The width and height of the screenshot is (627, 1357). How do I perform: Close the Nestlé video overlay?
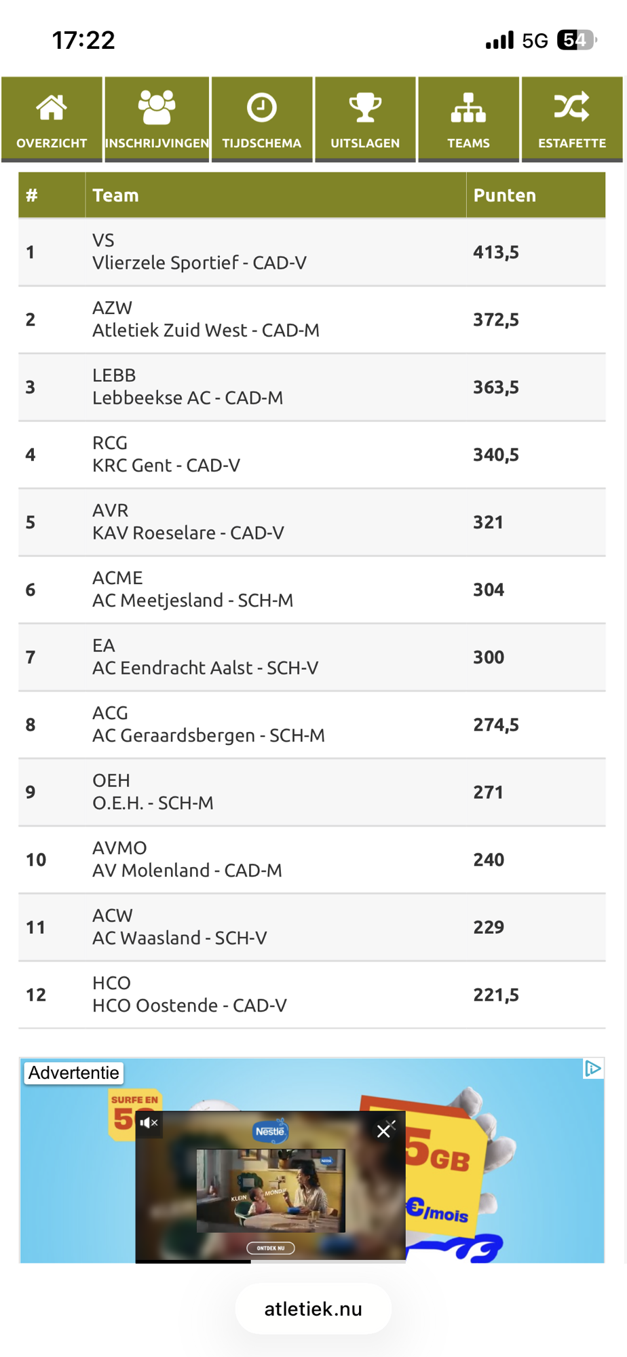(x=384, y=1130)
